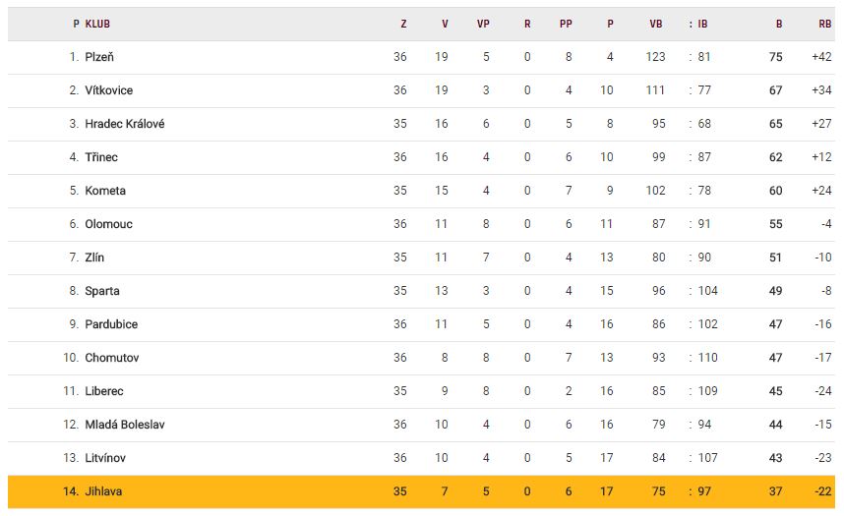Click the Vítkovice team name

pyautogui.click(x=108, y=90)
